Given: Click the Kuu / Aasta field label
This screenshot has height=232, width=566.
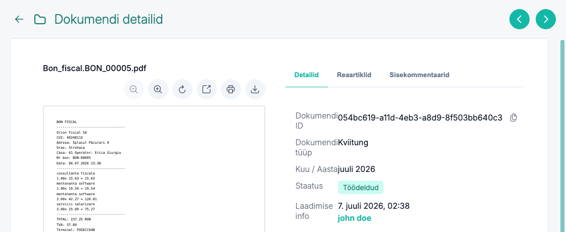Looking at the screenshot, I should pos(316,168).
